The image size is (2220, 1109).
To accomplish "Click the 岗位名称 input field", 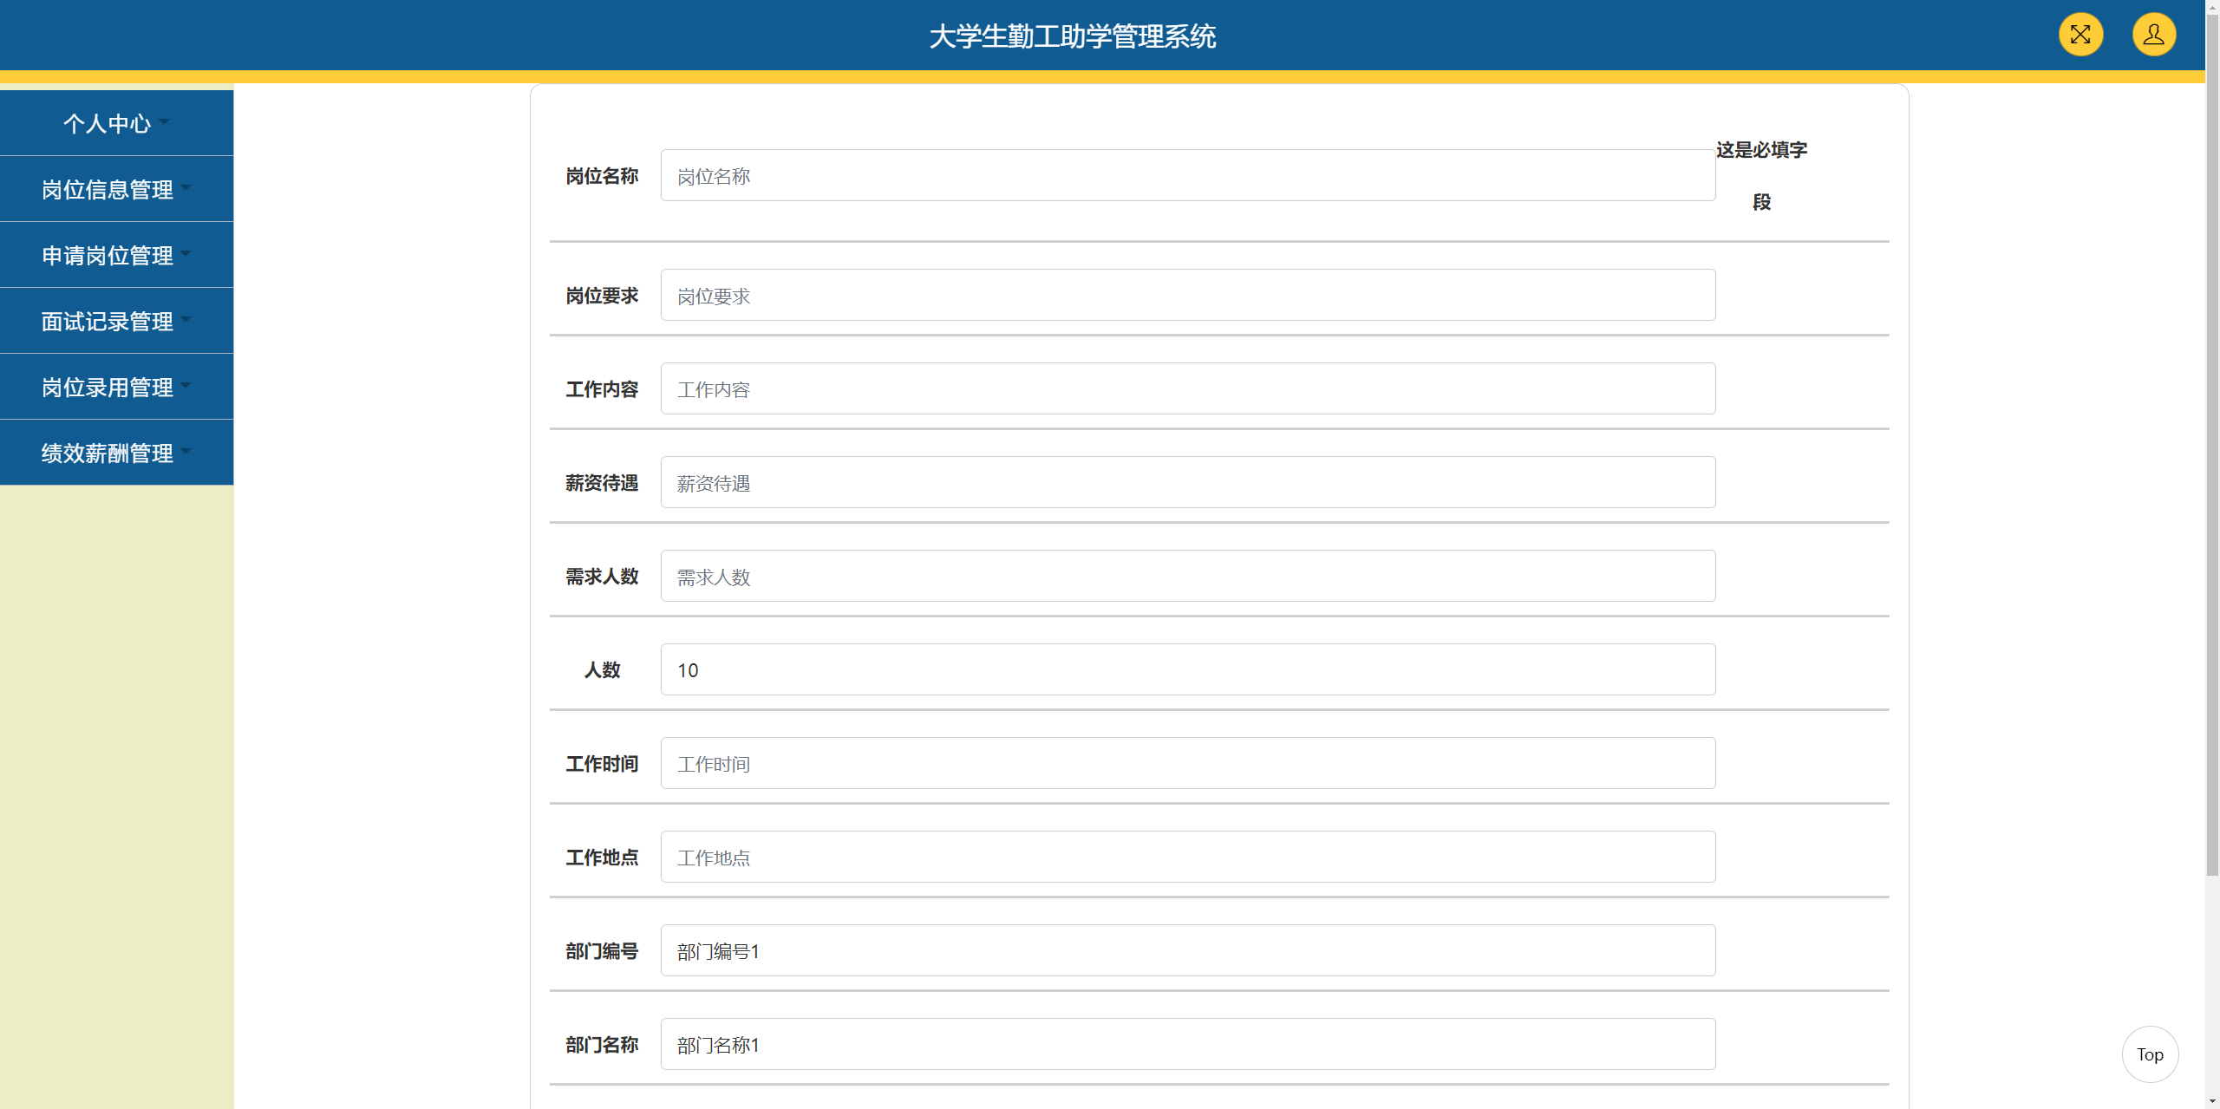I will pyautogui.click(x=1186, y=174).
